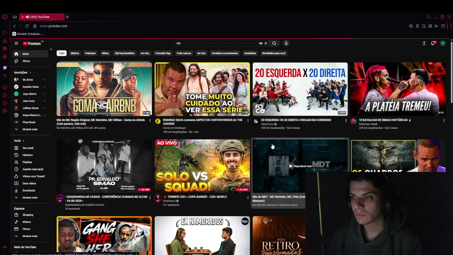Open tab search in the title bar
The image size is (453, 255).
pyautogui.click(x=428, y=17)
